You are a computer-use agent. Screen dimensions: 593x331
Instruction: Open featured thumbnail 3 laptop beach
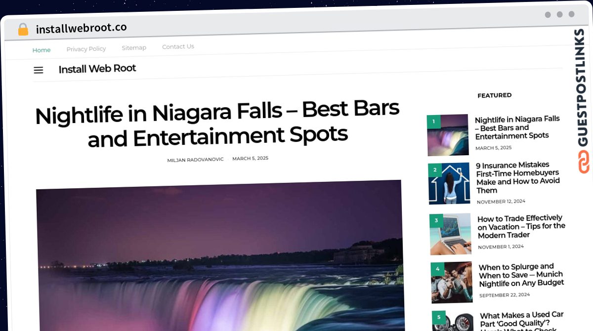pyautogui.click(x=451, y=233)
